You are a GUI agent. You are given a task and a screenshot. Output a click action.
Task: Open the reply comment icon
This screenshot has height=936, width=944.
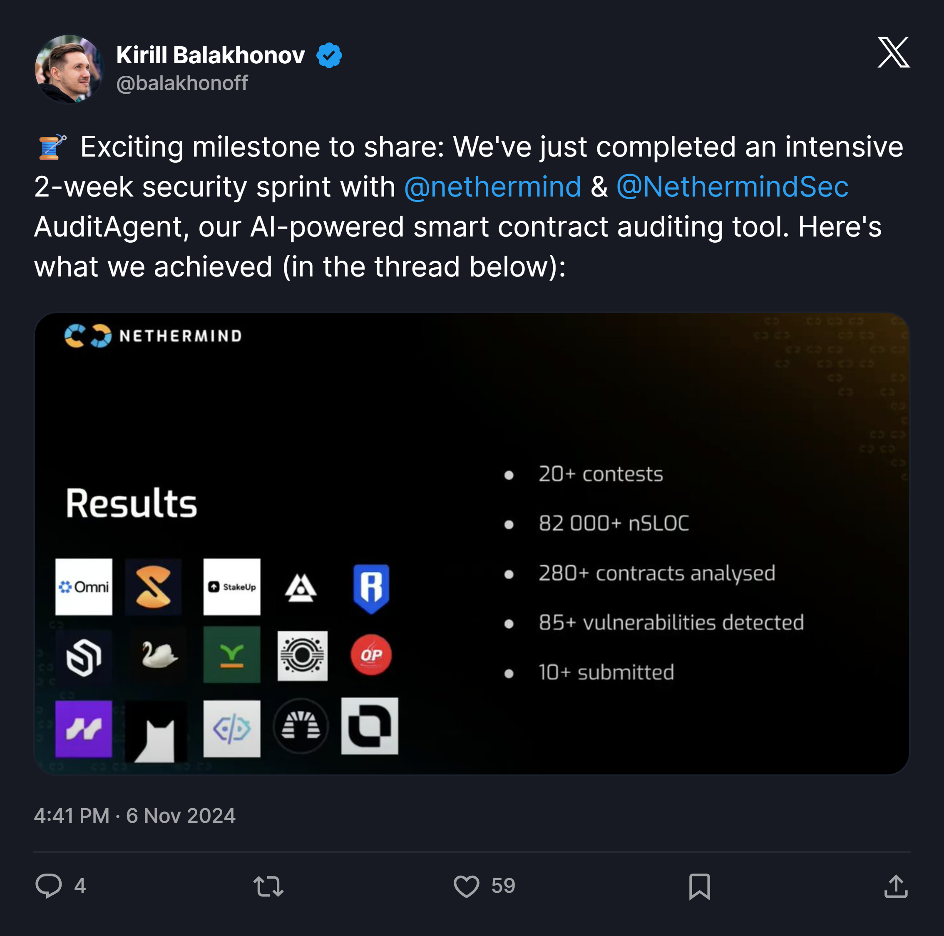pos(48,886)
